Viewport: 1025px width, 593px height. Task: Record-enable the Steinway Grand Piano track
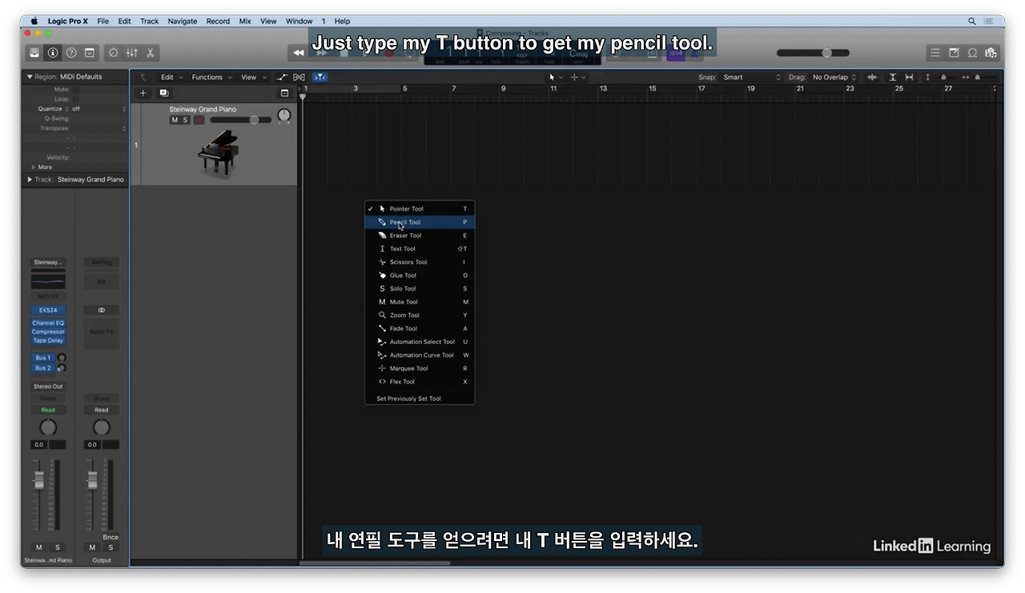coord(199,120)
